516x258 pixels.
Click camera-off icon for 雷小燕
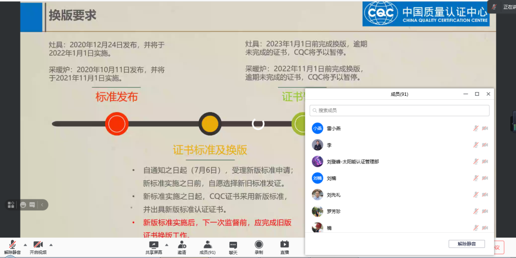click(485, 128)
